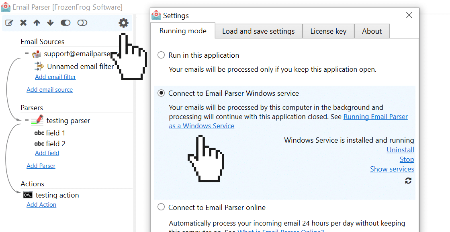Click the Settings dialog envelope icon
The width and height of the screenshot is (450, 232).
point(156,15)
